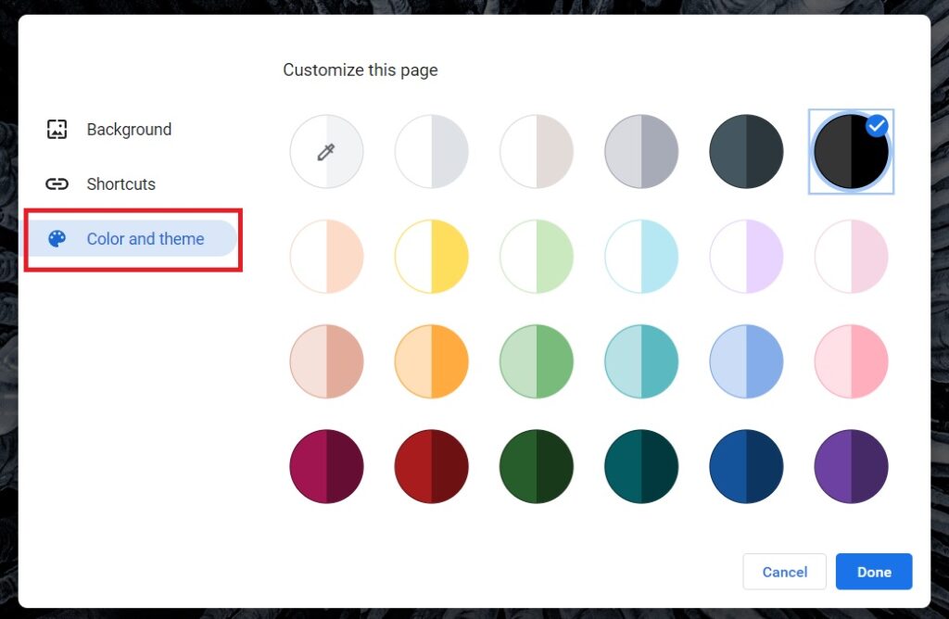Image resolution: width=949 pixels, height=619 pixels.
Task: Apply the salmon rose two-tone theme
Action: tap(326, 361)
